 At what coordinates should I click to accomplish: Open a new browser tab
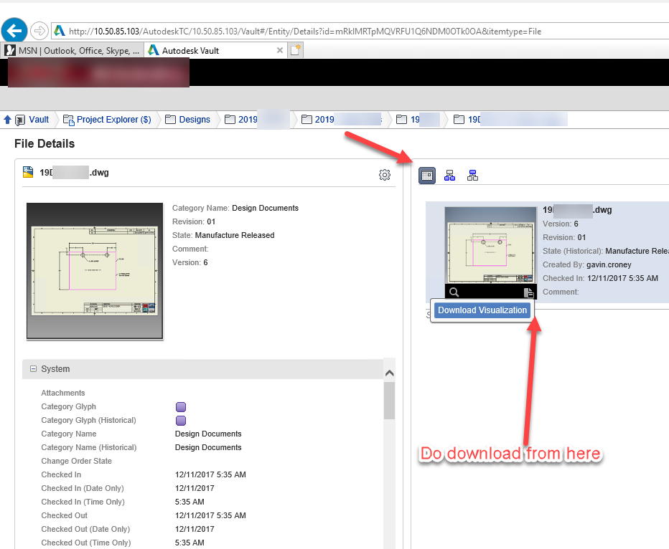tap(296, 50)
